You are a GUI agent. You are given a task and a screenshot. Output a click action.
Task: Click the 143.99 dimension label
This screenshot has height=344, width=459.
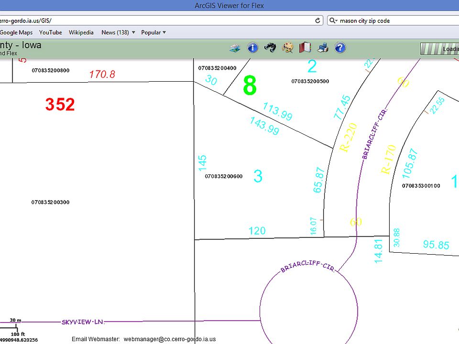pyautogui.click(x=264, y=126)
